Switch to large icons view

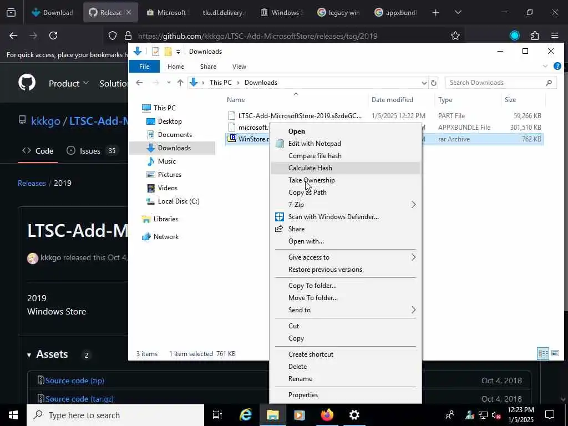click(555, 353)
